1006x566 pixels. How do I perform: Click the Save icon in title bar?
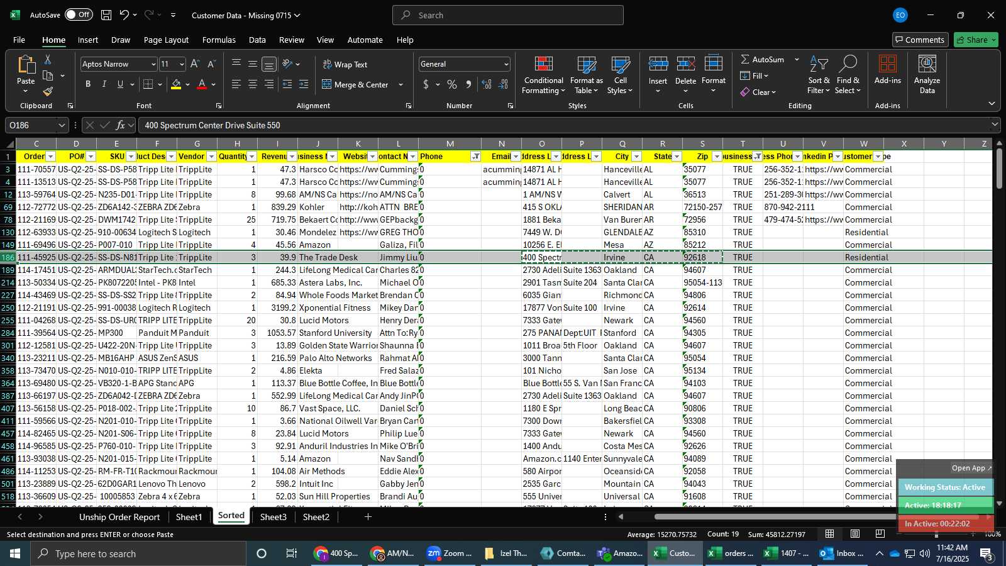click(106, 15)
